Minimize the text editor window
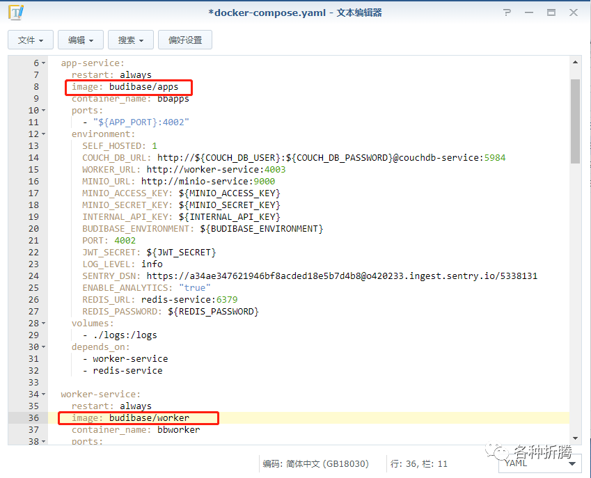This screenshot has width=591, height=478. point(529,13)
